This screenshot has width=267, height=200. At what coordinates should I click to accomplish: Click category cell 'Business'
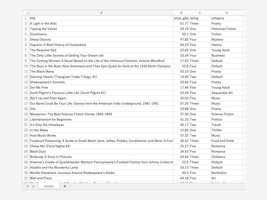[x=227, y=55]
